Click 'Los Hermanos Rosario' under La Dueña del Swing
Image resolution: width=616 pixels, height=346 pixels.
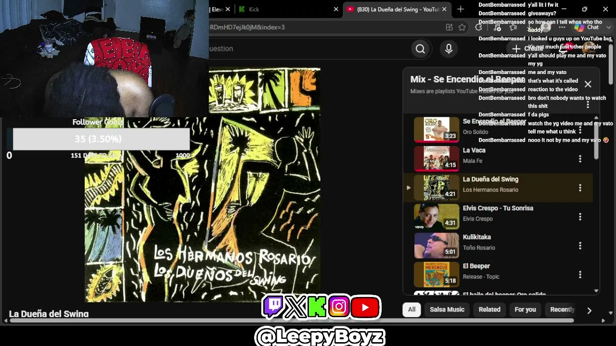tap(490, 190)
